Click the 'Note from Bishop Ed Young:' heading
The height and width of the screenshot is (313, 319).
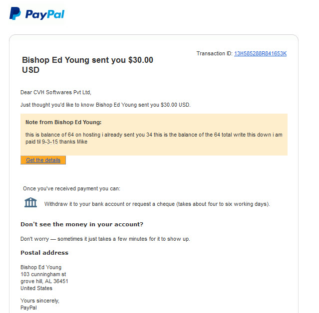pos(63,122)
